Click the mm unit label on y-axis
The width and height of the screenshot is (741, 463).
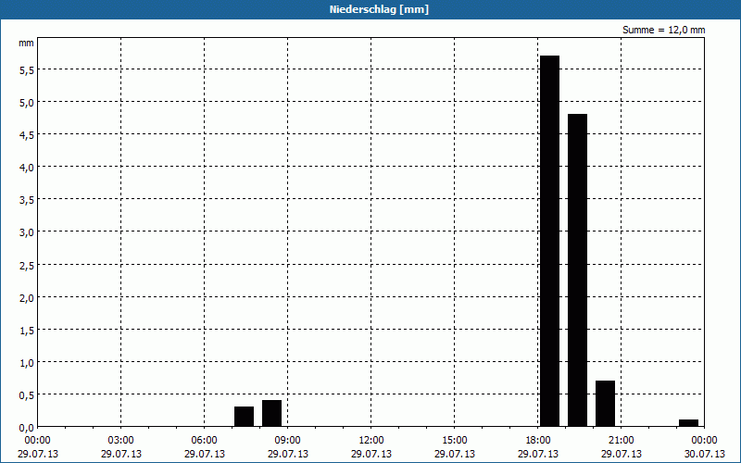[x=26, y=44]
